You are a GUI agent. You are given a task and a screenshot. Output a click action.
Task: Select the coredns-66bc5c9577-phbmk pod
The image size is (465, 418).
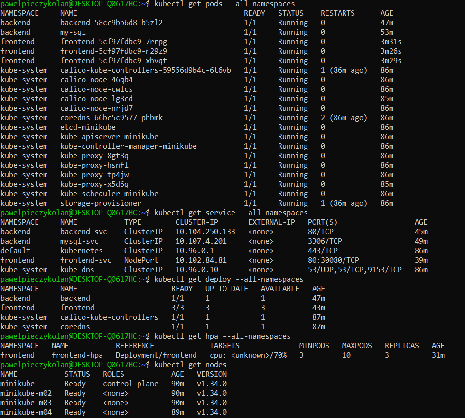112,118
